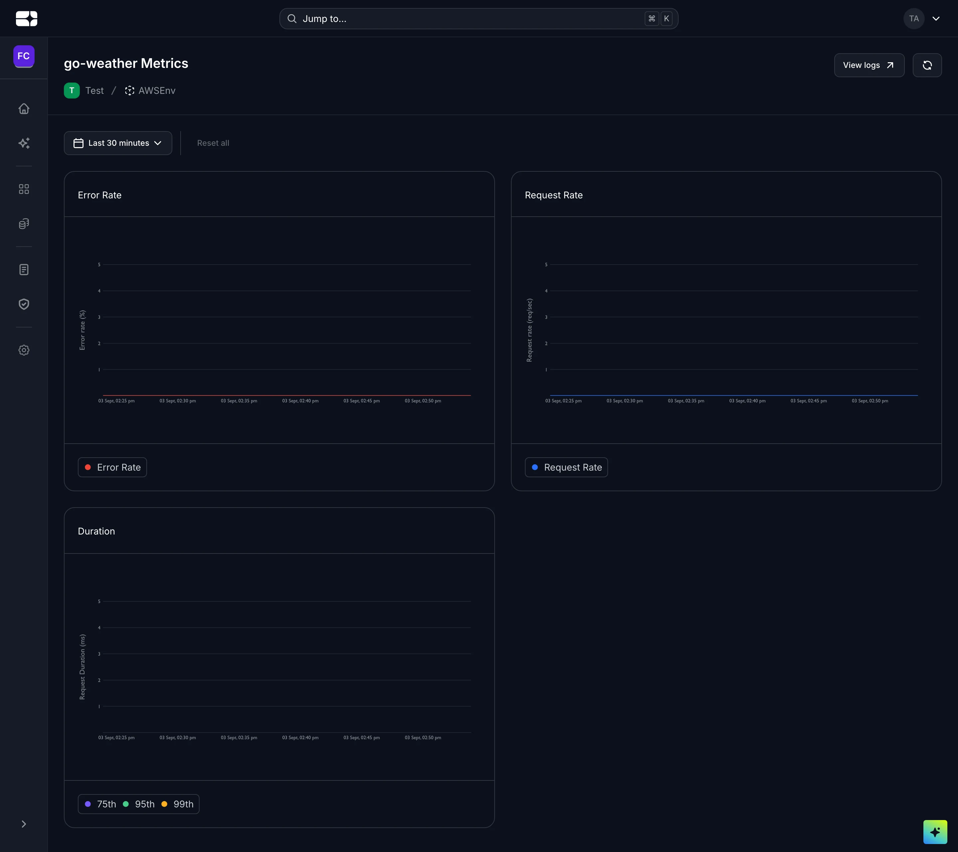
Task: Open the database coins sidebar icon
Action: 24,224
